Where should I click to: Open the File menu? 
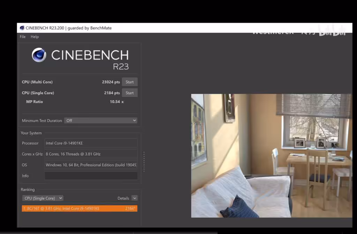tap(23, 37)
